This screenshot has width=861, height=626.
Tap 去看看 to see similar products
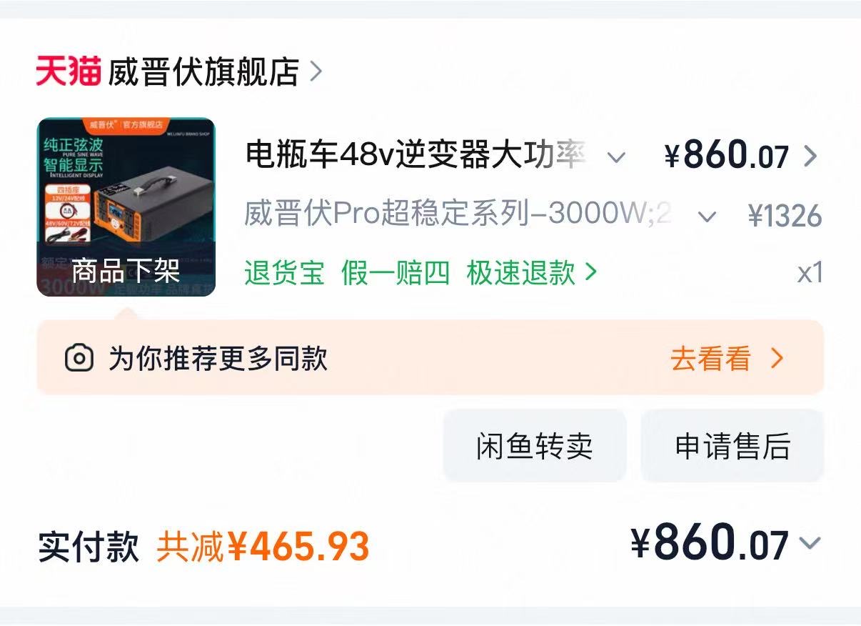click(x=711, y=358)
